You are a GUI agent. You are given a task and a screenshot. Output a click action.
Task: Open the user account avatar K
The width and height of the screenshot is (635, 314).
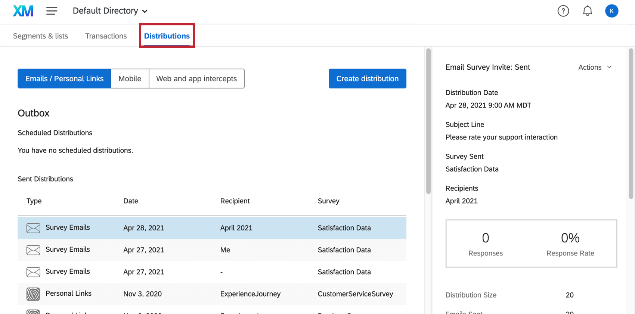(x=611, y=11)
